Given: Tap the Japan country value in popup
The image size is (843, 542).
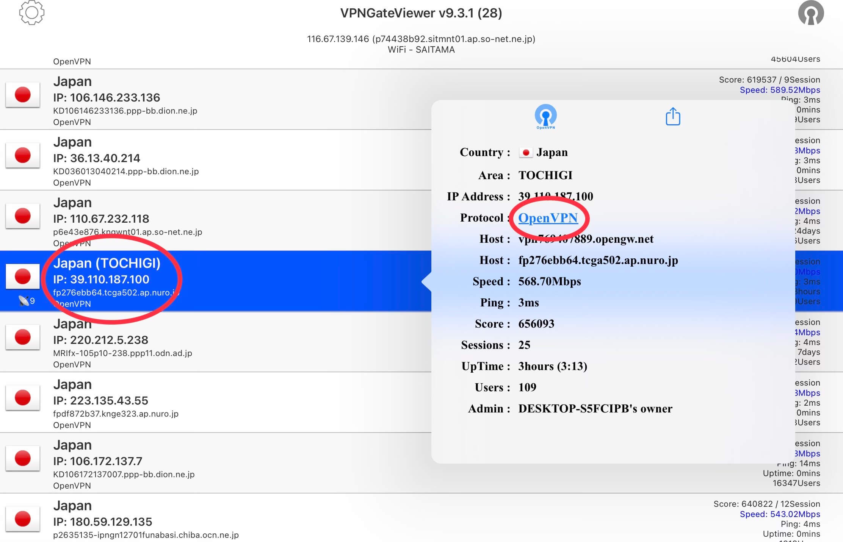Looking at the screenshot, I should (552, 152).
